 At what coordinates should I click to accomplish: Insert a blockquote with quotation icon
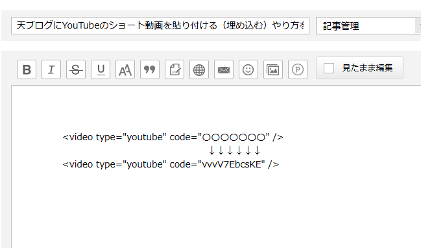click(150, 69)
